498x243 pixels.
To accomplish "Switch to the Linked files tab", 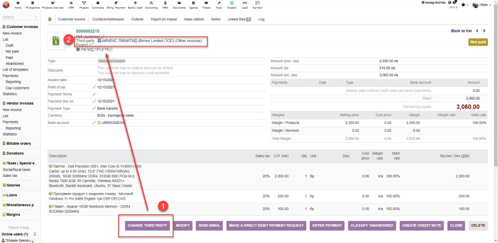I will 238,19.
